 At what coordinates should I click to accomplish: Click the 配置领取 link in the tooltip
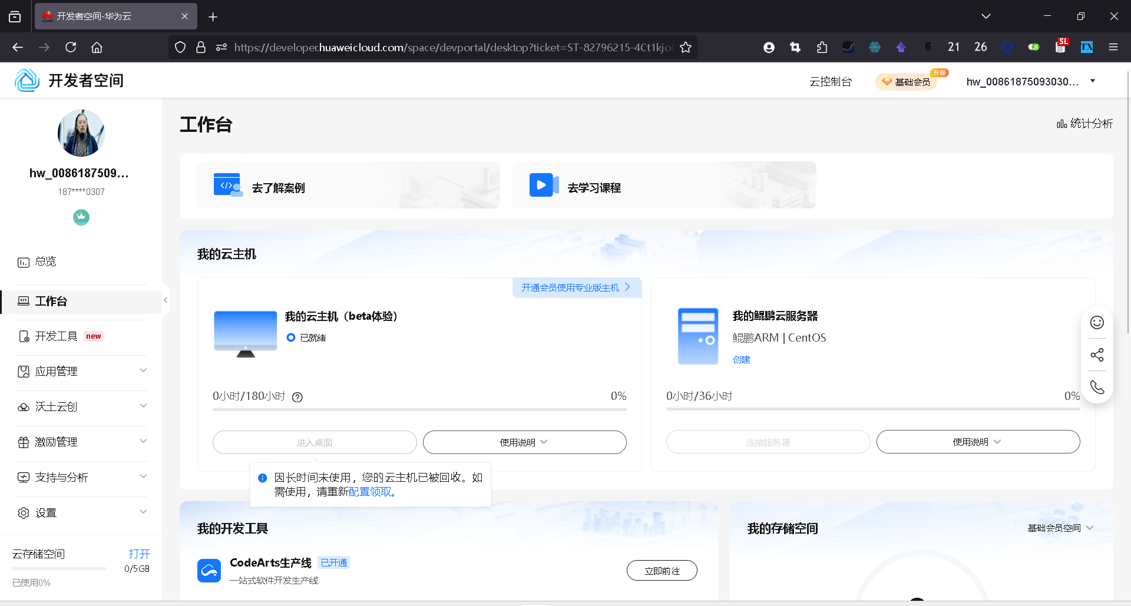[371, 492]
